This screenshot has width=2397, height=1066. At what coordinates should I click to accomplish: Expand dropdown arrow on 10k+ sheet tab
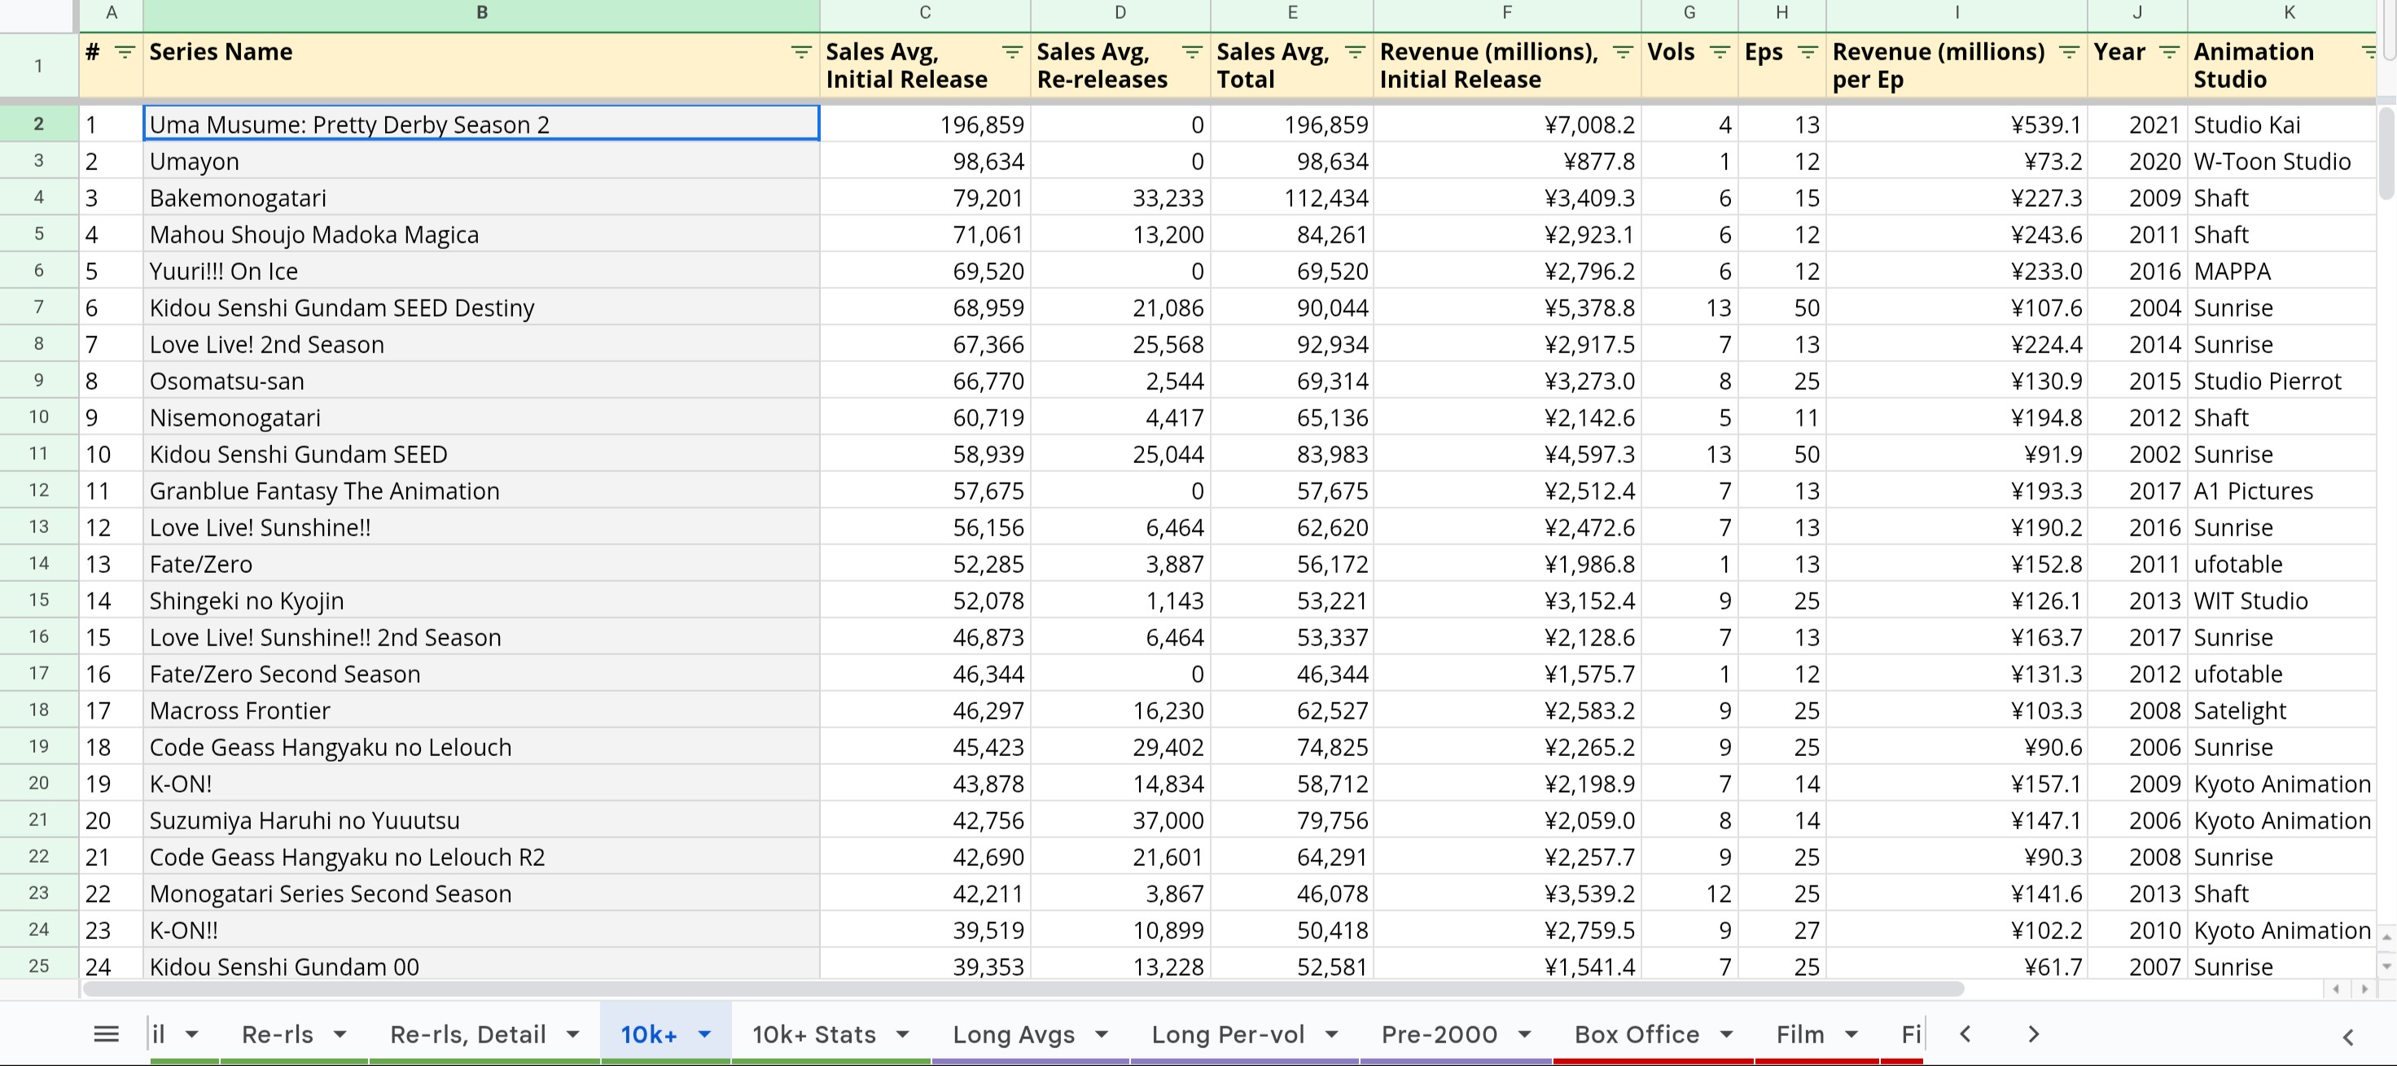[x=704, y=1034]
